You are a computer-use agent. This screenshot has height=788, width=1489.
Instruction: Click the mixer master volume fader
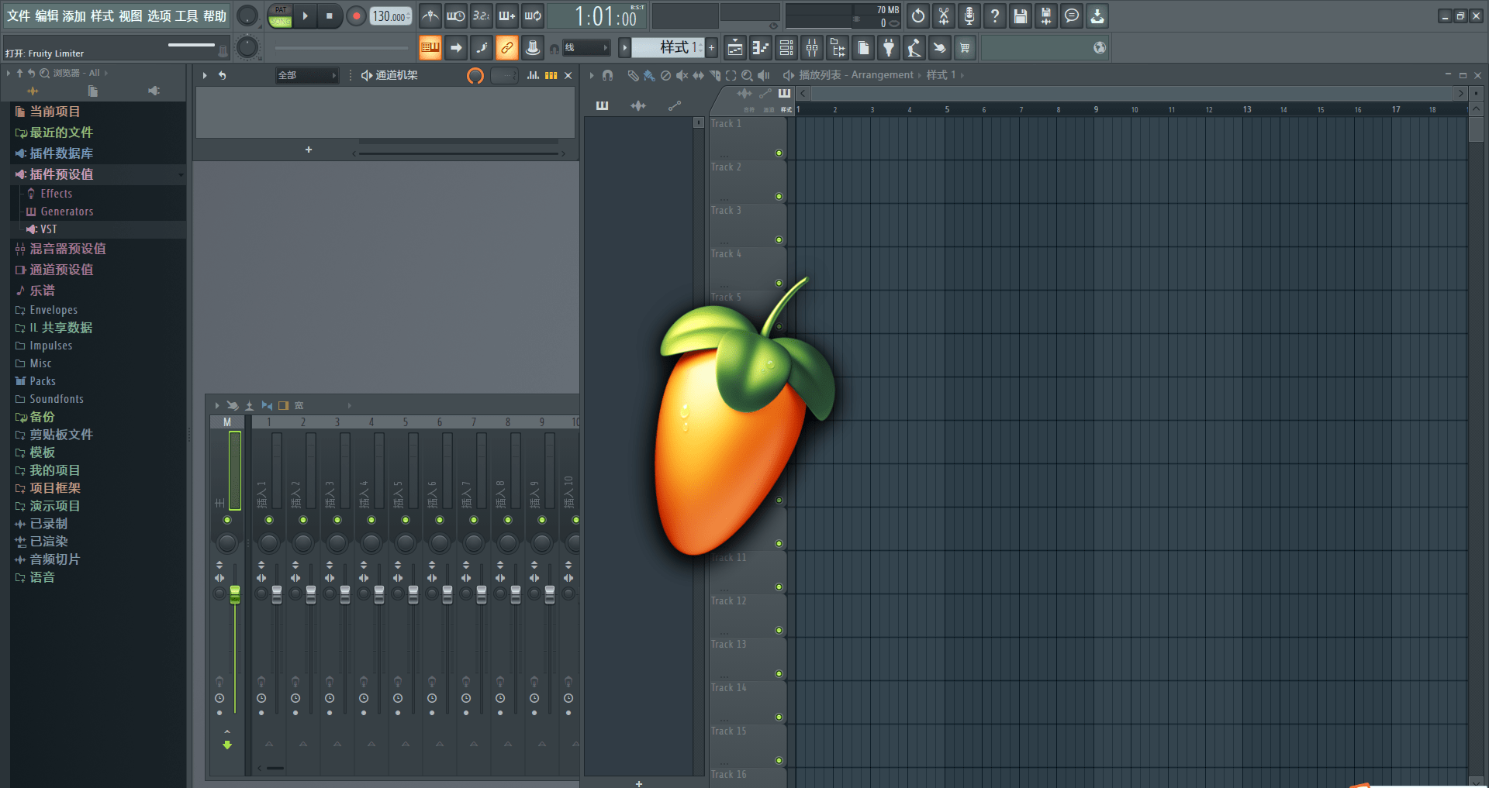point(235,594)
